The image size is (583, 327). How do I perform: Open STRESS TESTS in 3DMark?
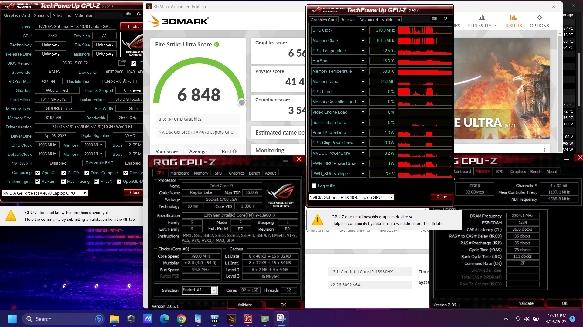pyautogui.click(x=482, y=21)
